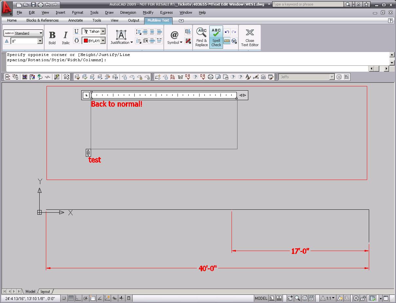The width and height of the screenshot is (396, 303).
Task: Toggle Spell Check in ribbon
Action: coord(216,37)
